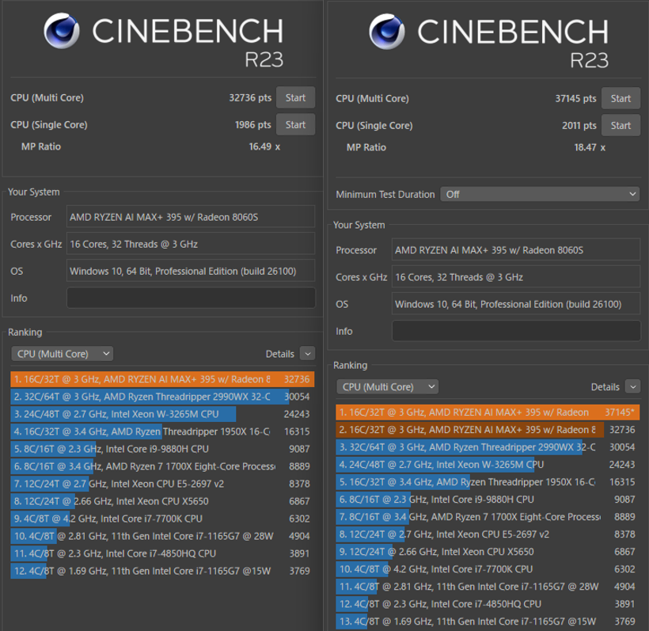
Task: Click the Cores x GHz field in right window
Action: (x=516, y=277)
